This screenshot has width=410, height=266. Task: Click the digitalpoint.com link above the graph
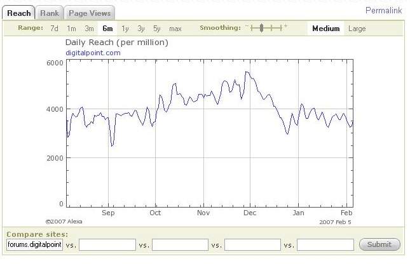93,53
